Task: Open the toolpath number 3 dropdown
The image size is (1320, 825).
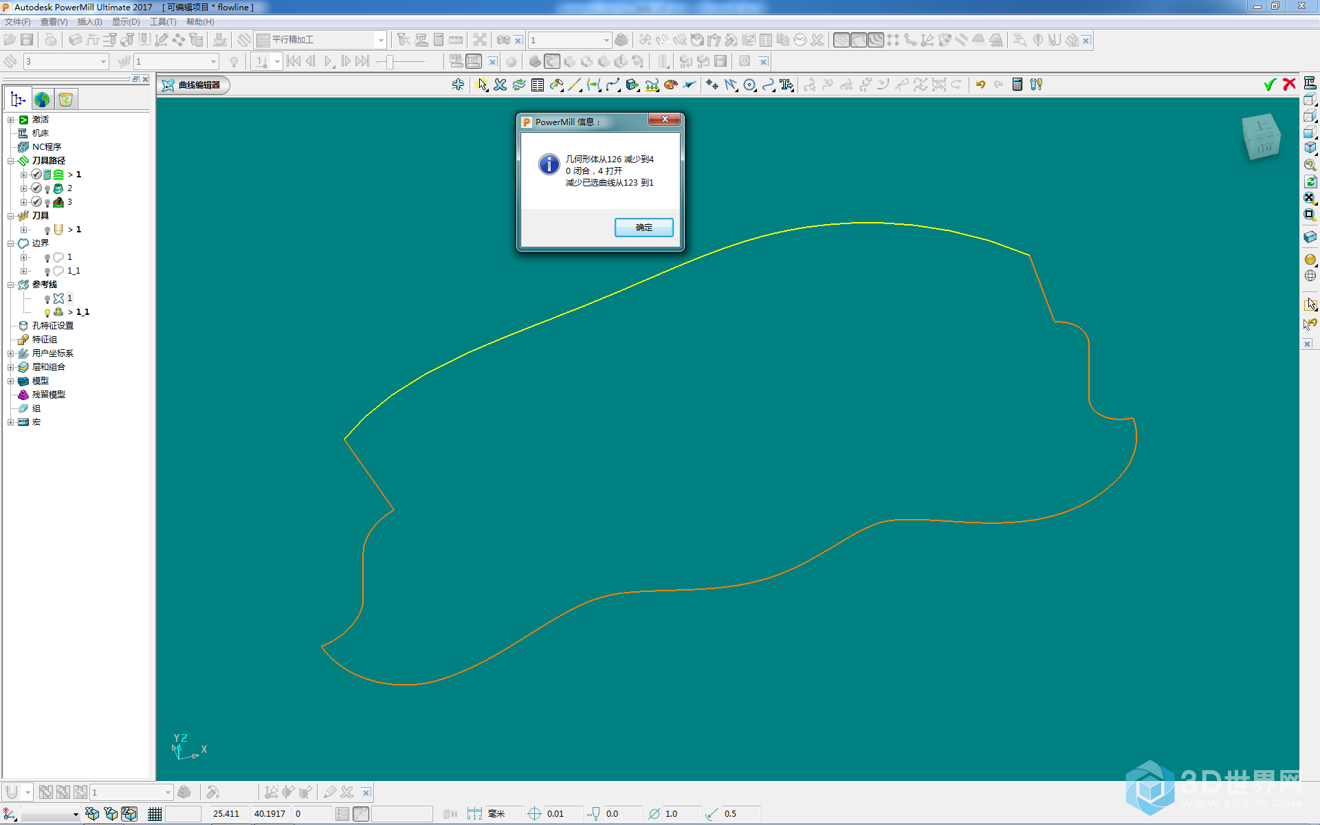Action: 103,62
